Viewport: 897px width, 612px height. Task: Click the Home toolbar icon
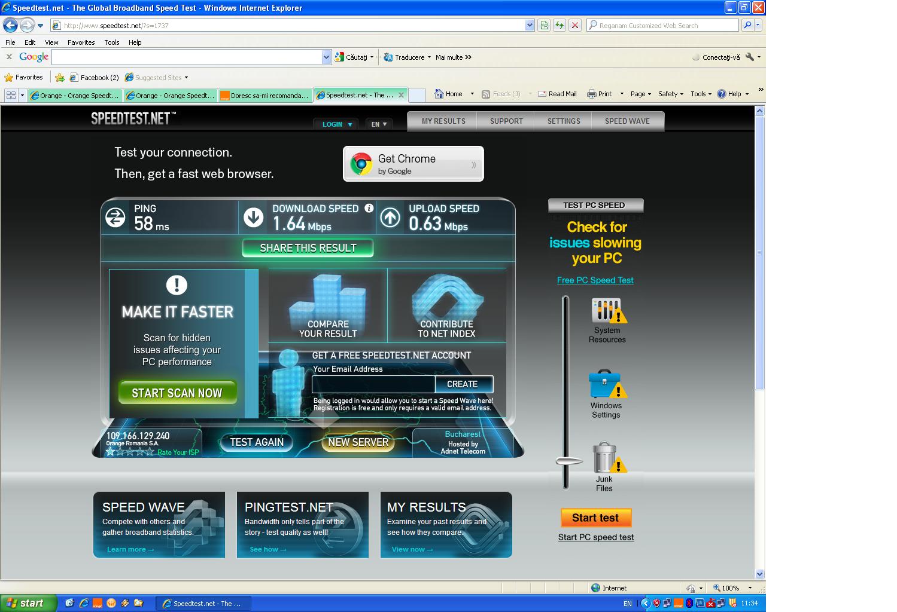pyautogui.click(x=439, y=94)
